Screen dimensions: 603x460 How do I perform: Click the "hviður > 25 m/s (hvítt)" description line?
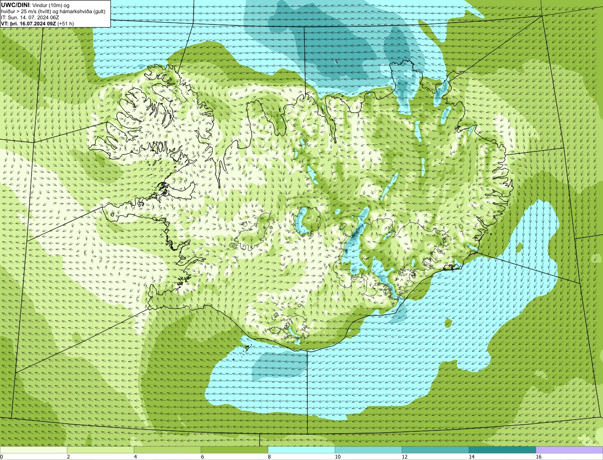(53, 11)
